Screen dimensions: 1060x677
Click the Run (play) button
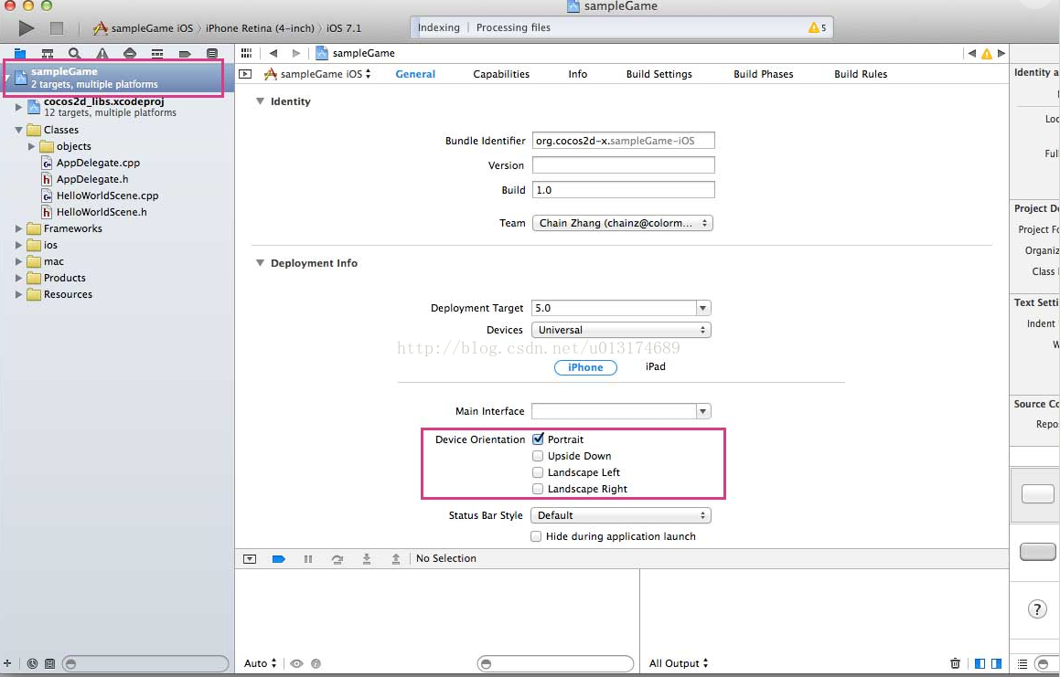click(x=27, y=27)
